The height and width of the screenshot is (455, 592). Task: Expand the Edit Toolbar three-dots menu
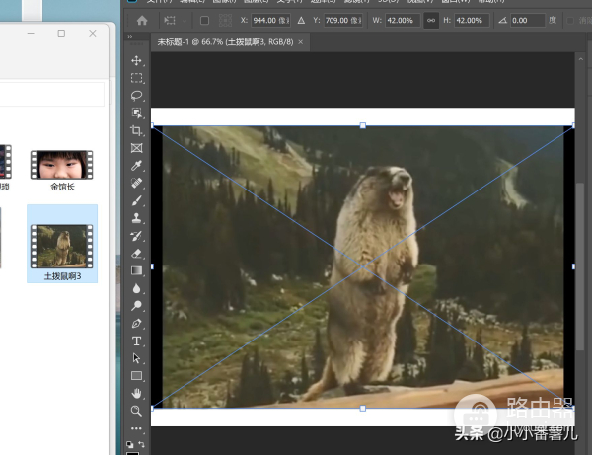(x=137, y=428)
